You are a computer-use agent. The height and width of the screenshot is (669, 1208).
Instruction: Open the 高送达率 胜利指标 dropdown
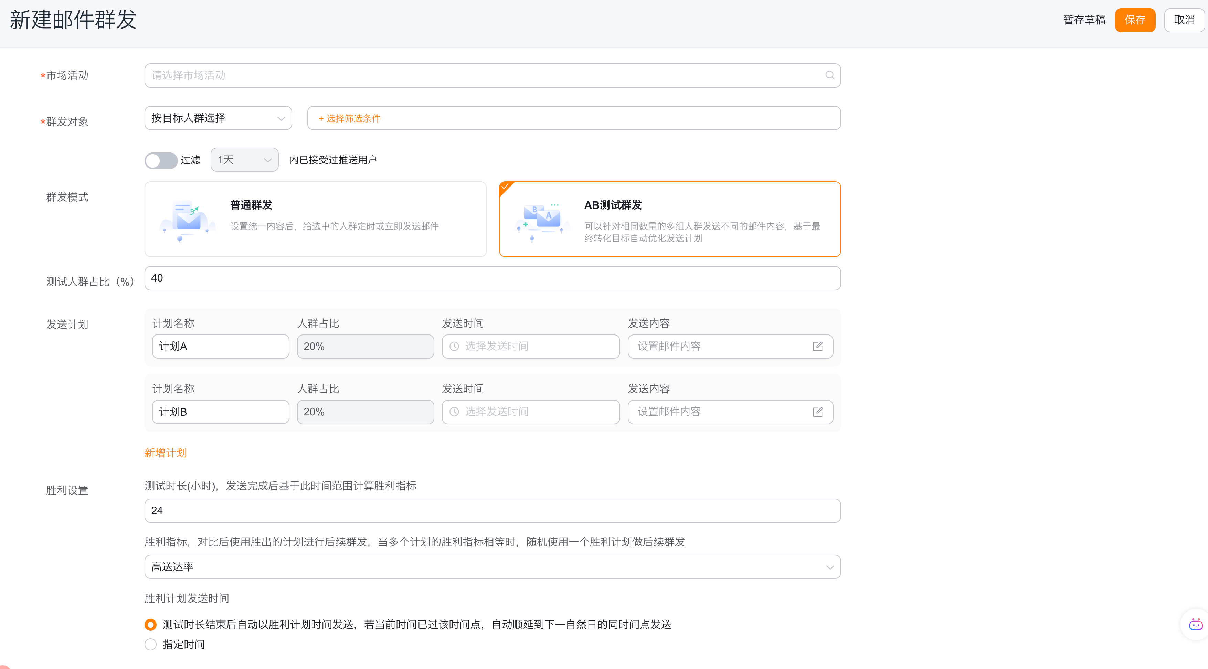click(x=492, y=567)
